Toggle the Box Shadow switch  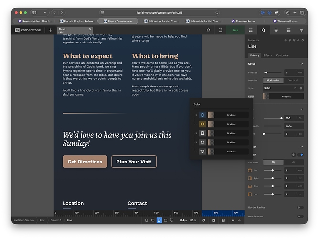click(x=300, y=217)
